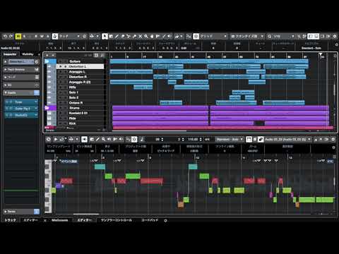Toggle solo on the Distortion L track
Viewport: 339px width, 254px height.
click(66, 66)
